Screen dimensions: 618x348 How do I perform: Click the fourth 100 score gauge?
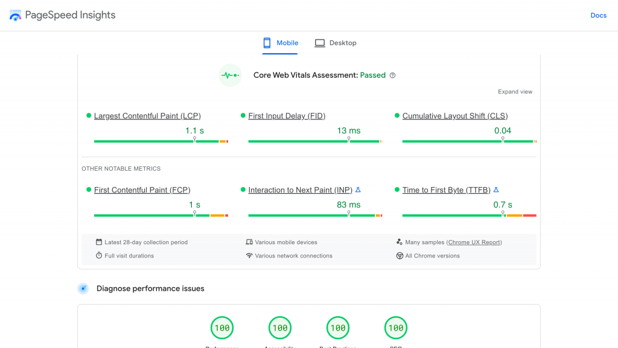click(x=396, y=327)
